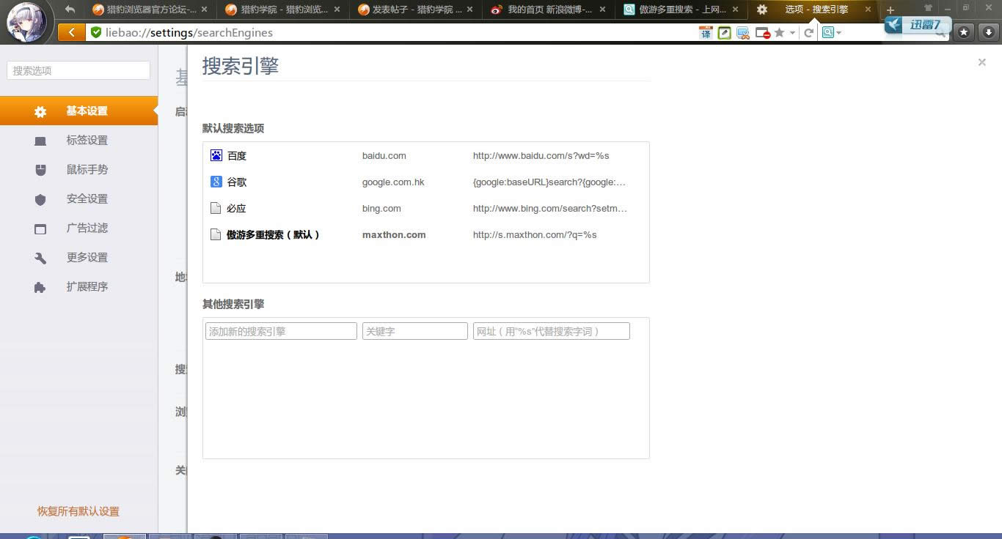Open a new tab with plus button

[890, 10]
